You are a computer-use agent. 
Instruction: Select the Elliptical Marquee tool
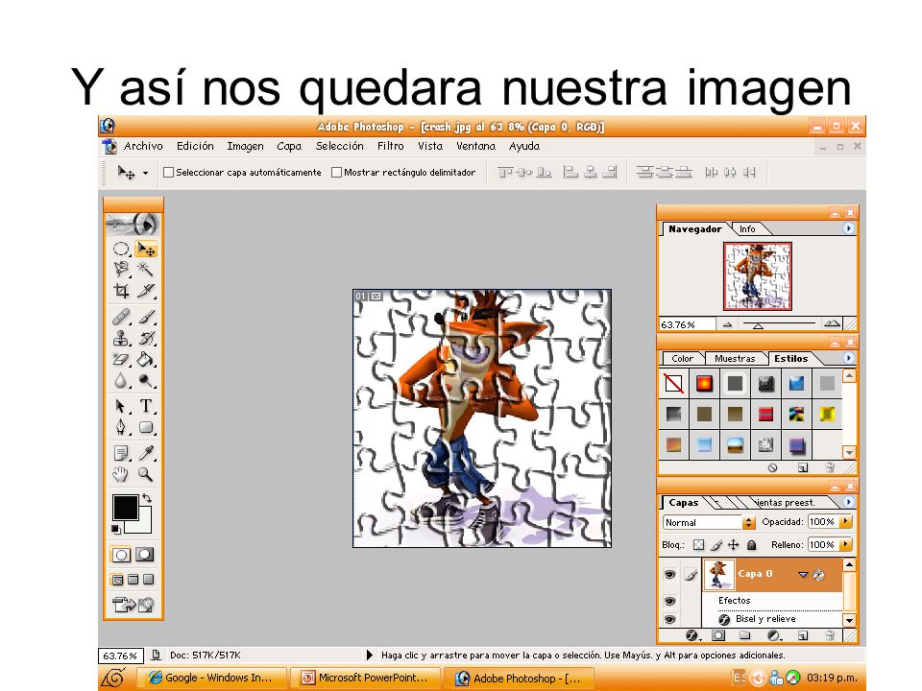pyautogui.click(x=121, y=250)
